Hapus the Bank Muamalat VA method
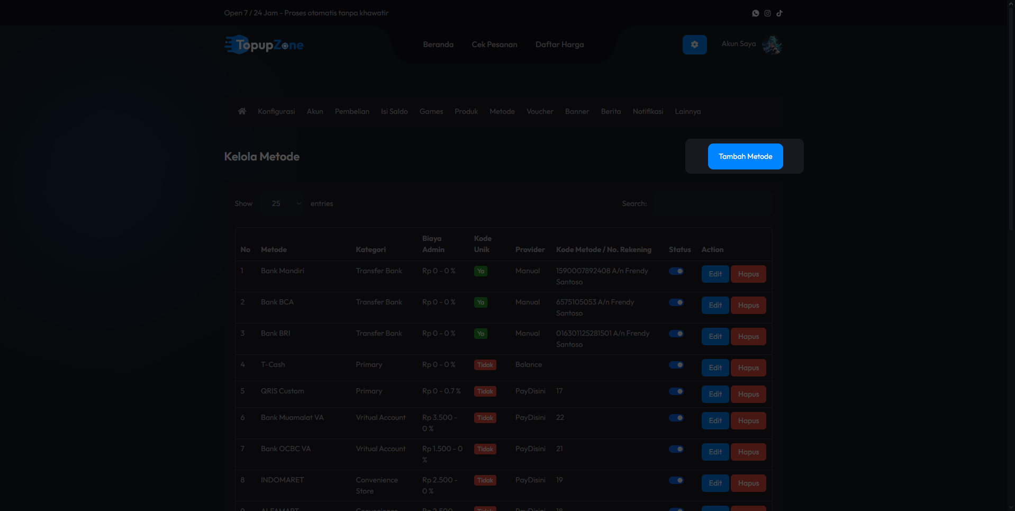Screen dimensions: 1015x511 [x=748, y=420]
